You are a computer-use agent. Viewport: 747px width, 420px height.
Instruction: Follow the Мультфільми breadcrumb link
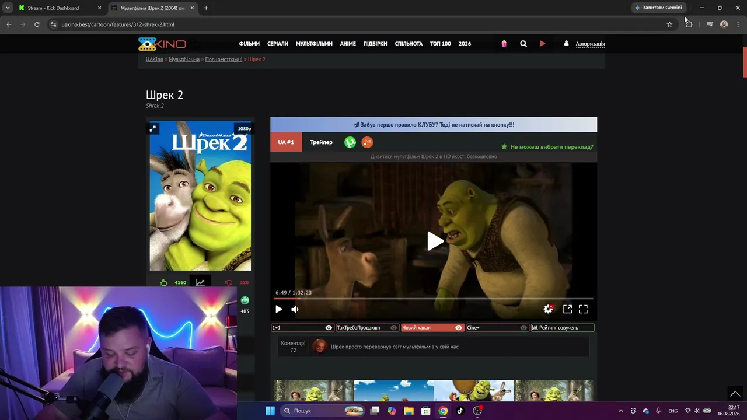[184, 60]
